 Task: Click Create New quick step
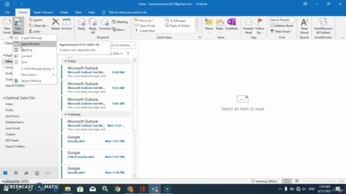pyautogui.click(x=145, y=31)
